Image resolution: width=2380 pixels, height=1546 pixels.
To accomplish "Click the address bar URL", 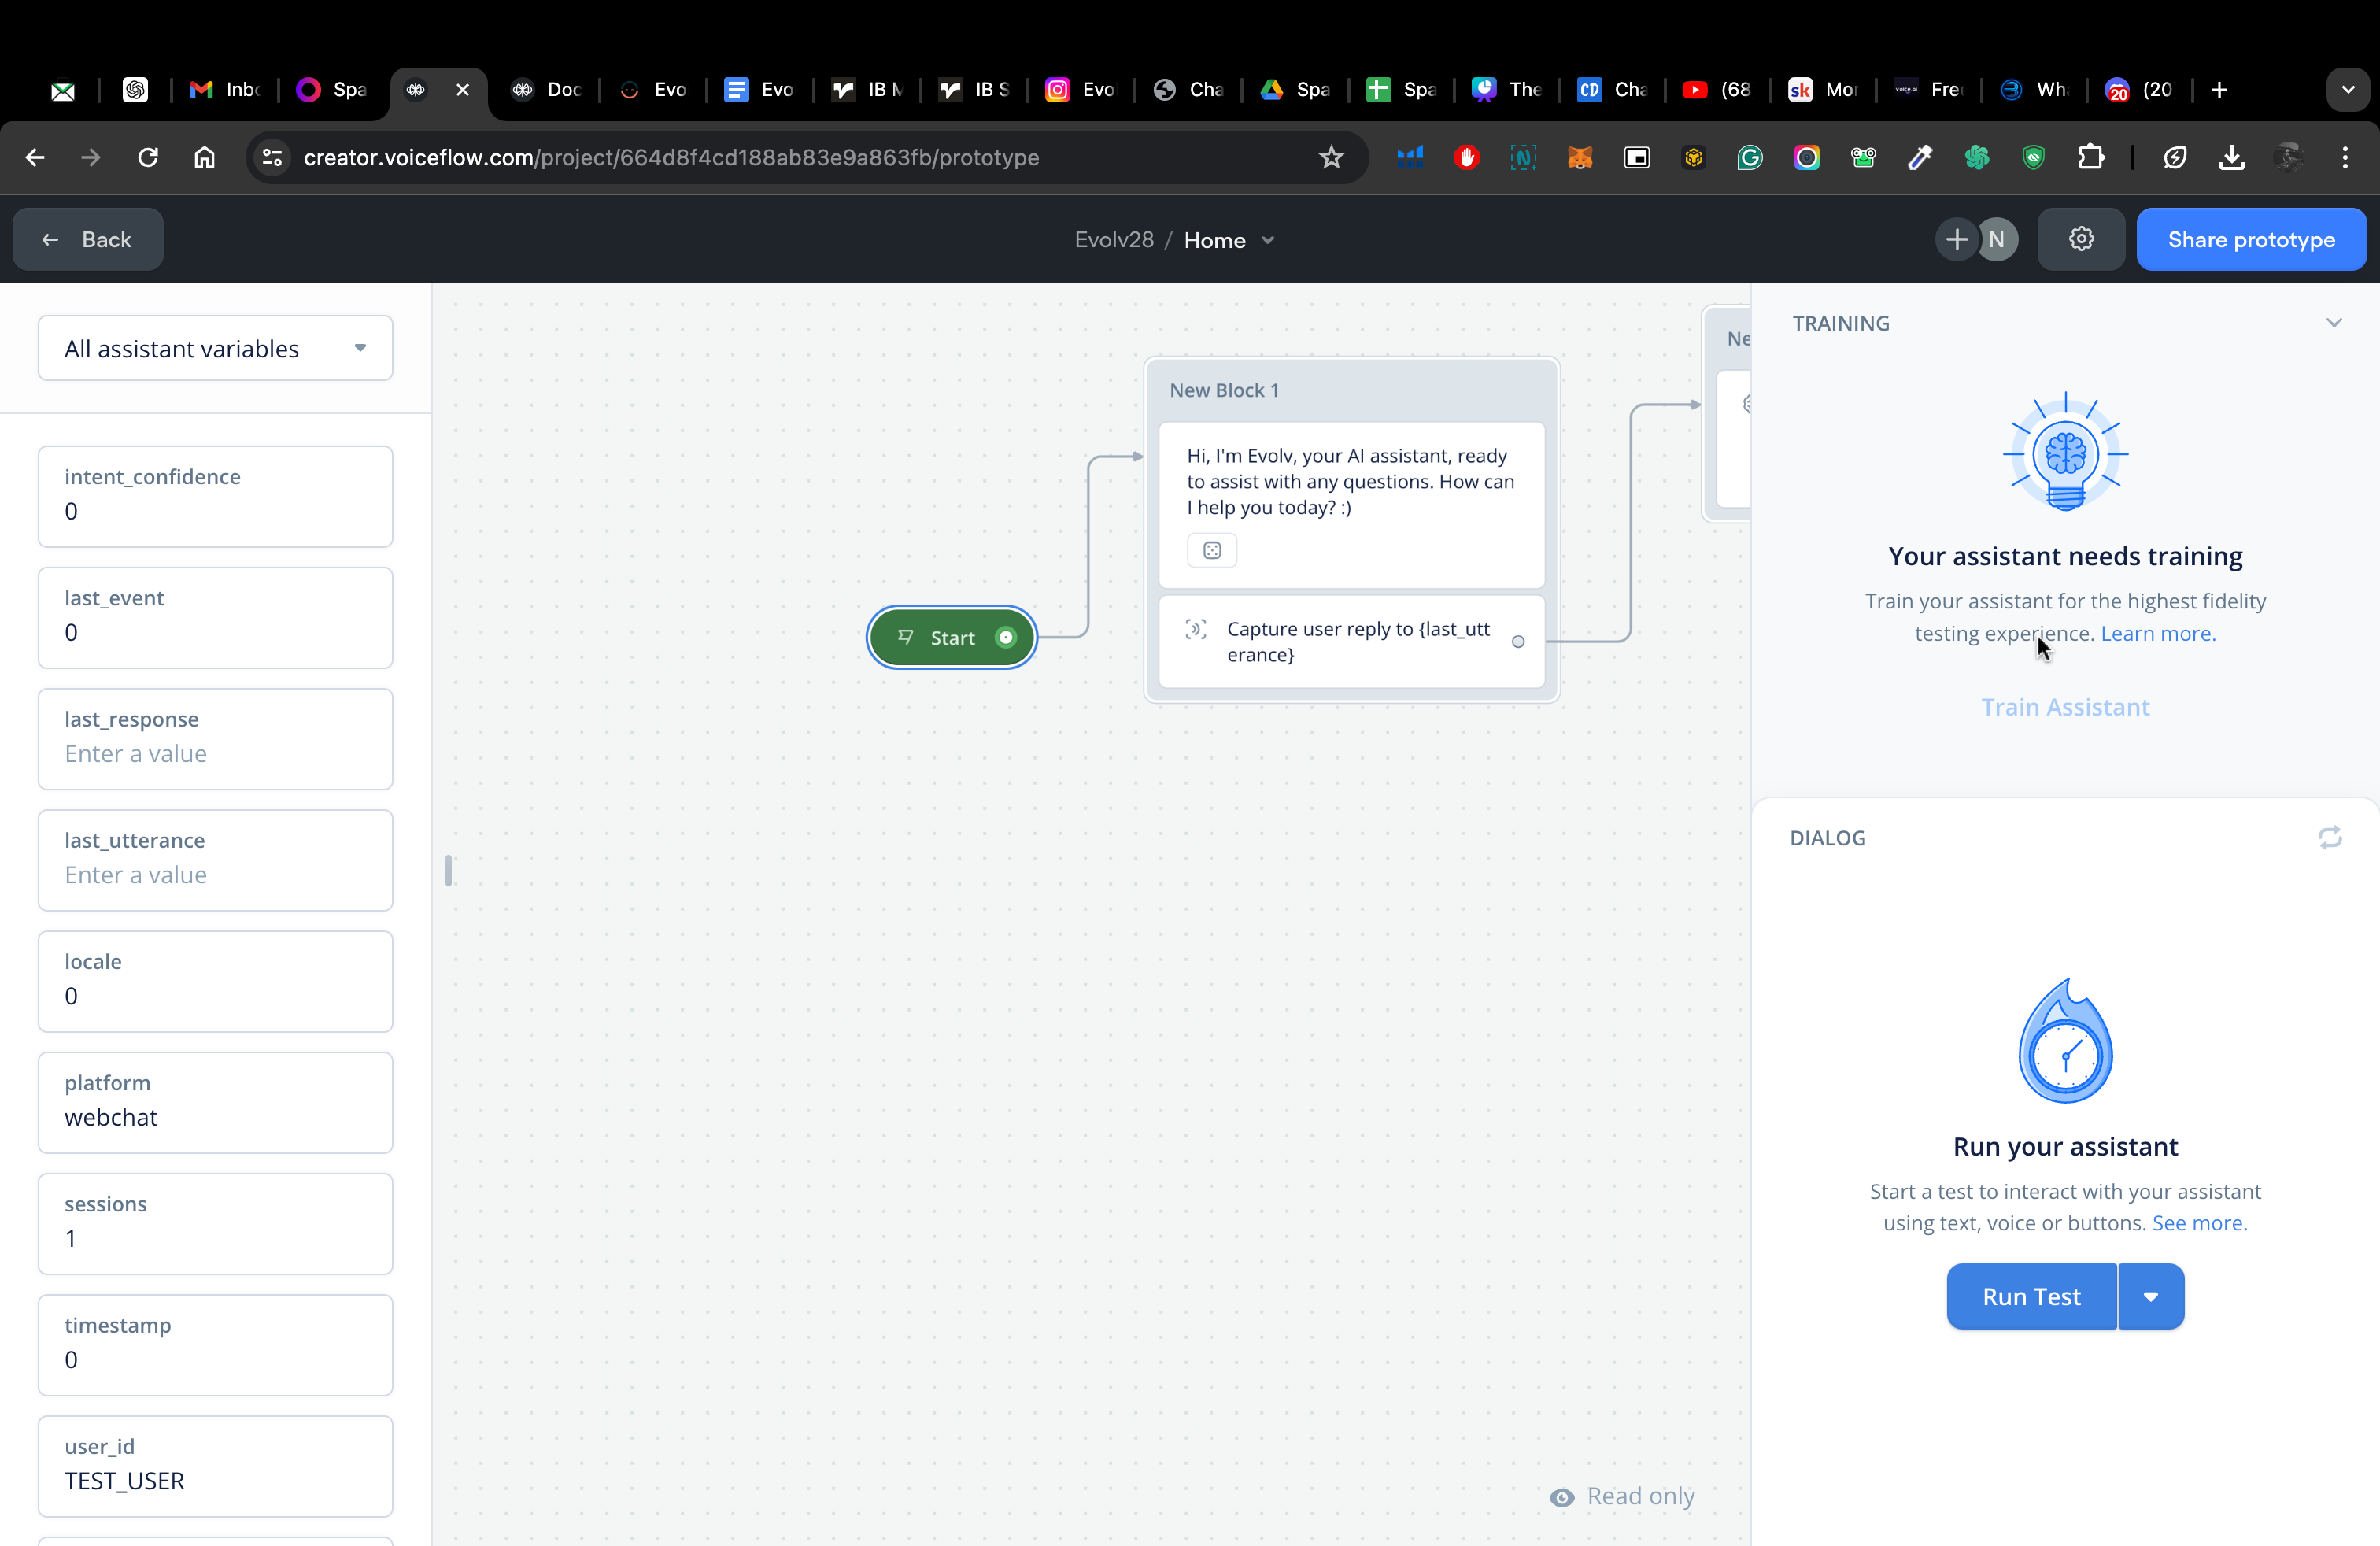I will pyautogui.click(x=671, y=157).
